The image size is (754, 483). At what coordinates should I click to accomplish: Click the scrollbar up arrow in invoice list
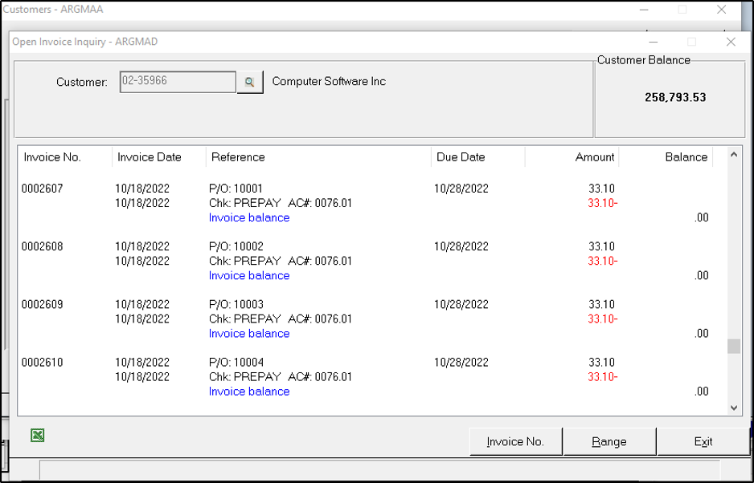(x=734, y=155)
